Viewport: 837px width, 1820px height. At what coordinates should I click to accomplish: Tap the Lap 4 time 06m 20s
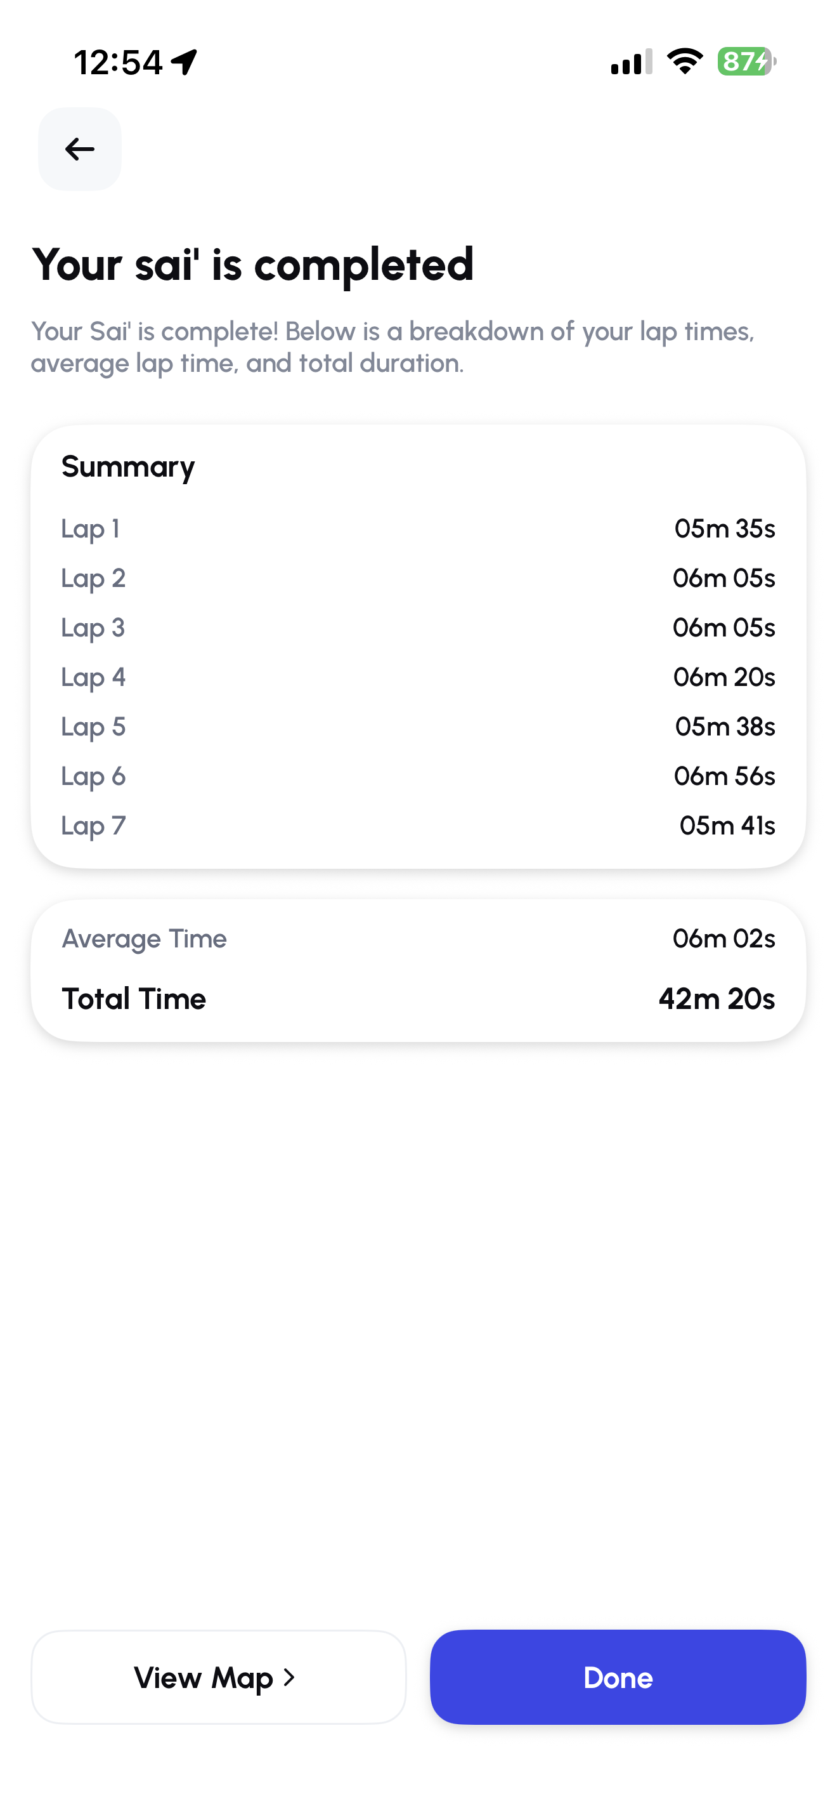[x=723, y=677]
